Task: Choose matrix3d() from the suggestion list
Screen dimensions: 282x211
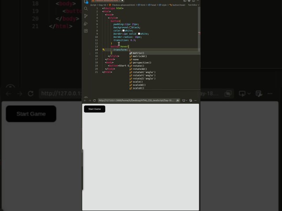Action: tap(165, 56)
